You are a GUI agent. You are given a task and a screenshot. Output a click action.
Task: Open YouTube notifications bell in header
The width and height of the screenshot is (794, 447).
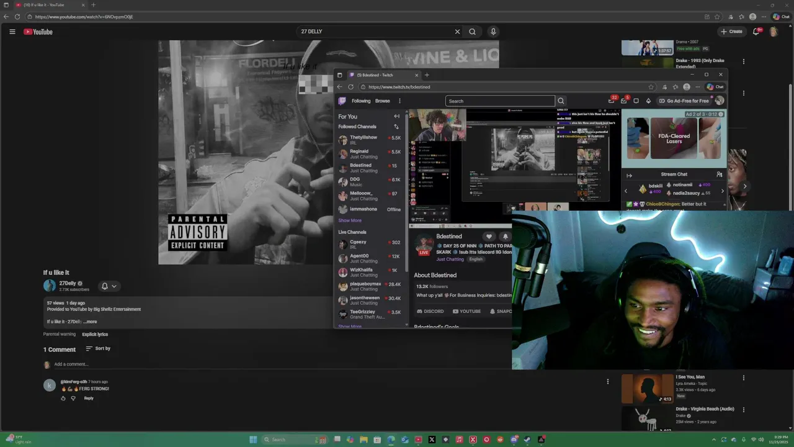757,32
